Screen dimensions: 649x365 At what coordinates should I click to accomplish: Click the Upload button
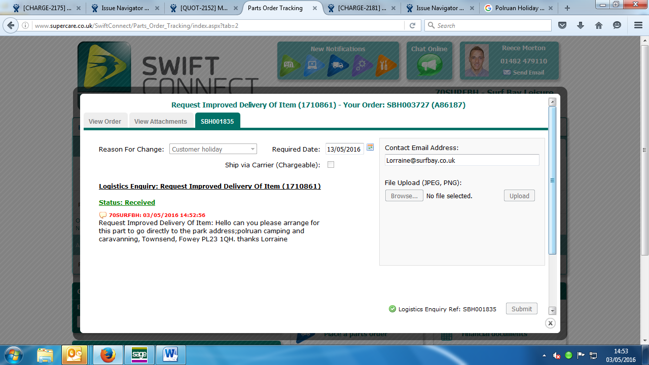pyautogui.click(x=519, y=196)
